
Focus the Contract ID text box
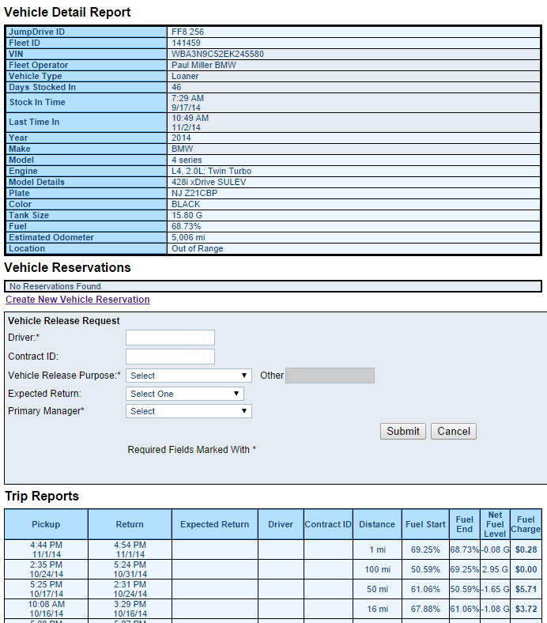point(170,357)
